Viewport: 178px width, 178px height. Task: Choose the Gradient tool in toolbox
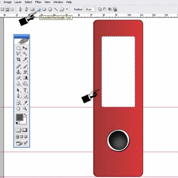[25, 78]
